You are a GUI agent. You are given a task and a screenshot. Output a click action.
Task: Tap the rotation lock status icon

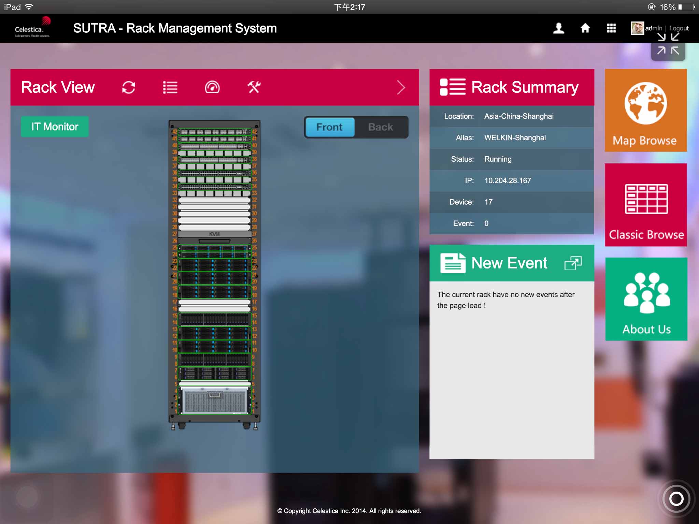(652, 7)
